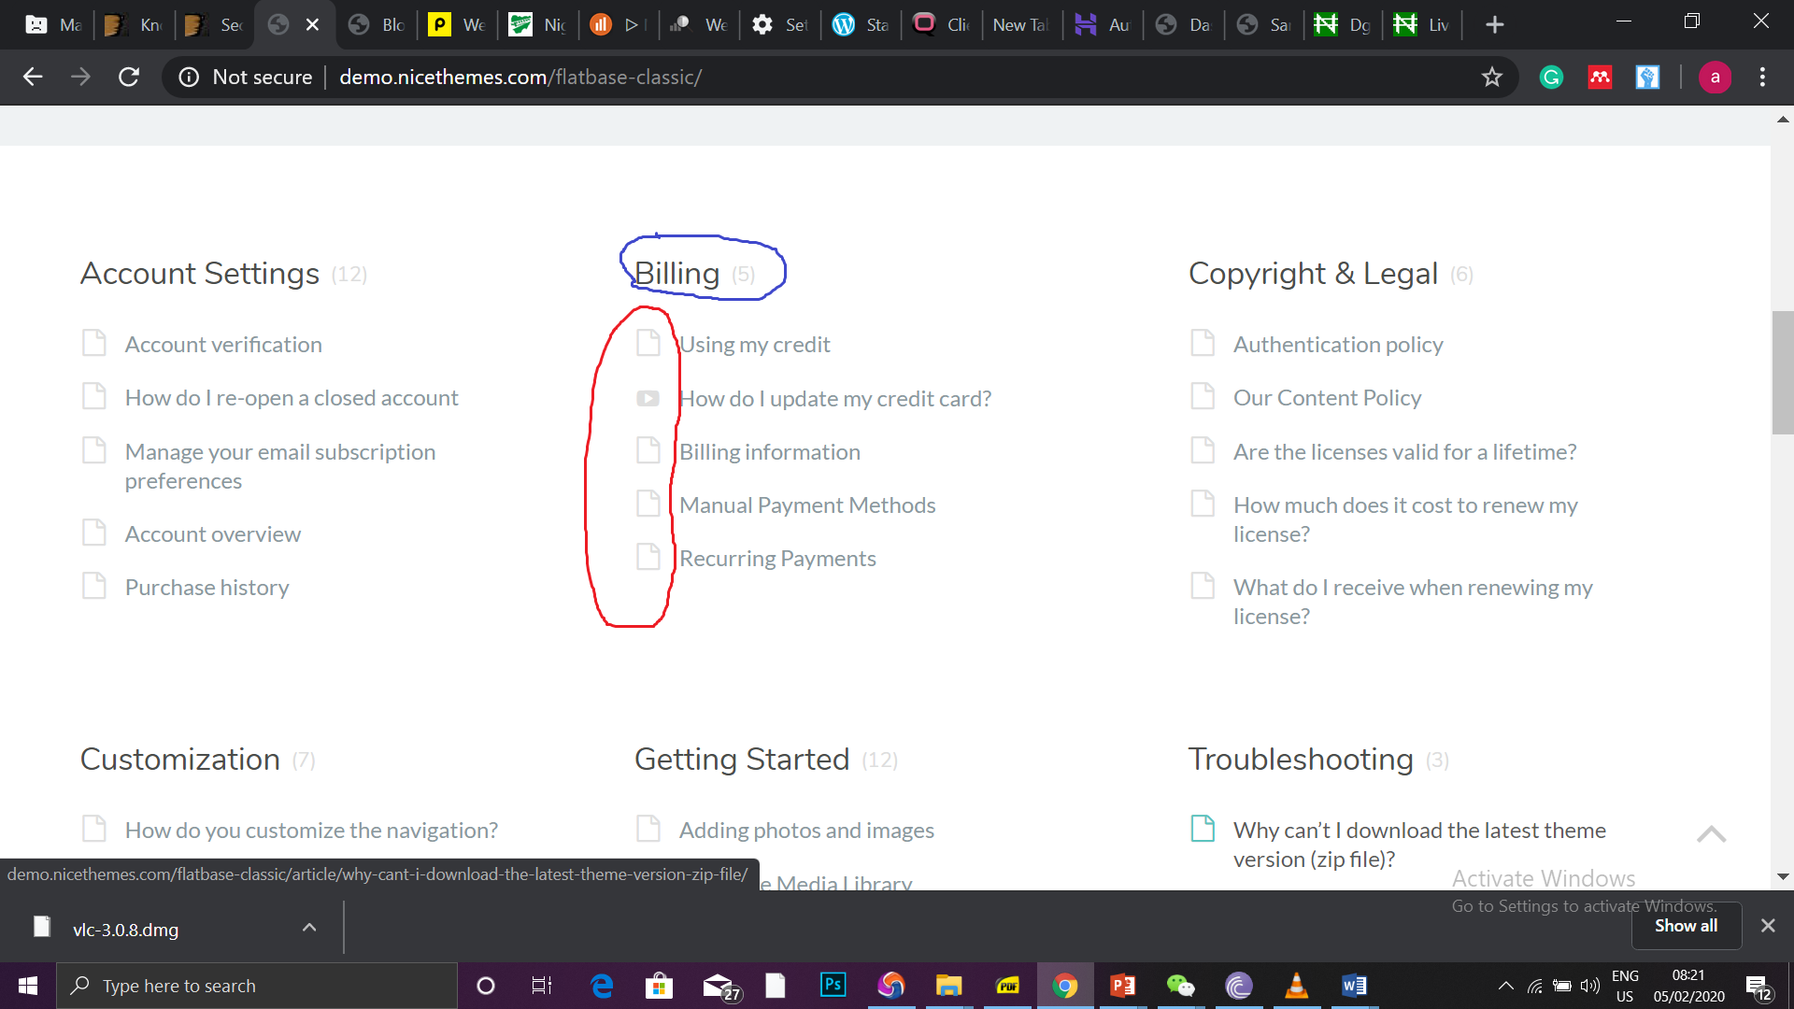The width and height of the screenshot is (1794, 1009).
Task: Click the back navigation arrow
Action: [x=33, y=77]
